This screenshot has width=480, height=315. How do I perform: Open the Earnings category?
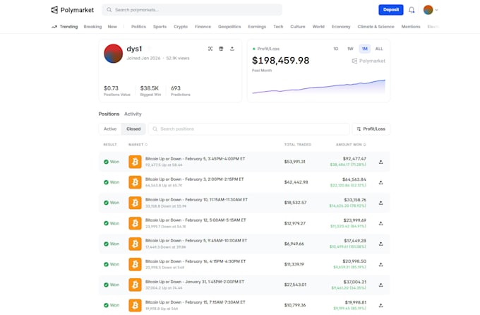257,27
